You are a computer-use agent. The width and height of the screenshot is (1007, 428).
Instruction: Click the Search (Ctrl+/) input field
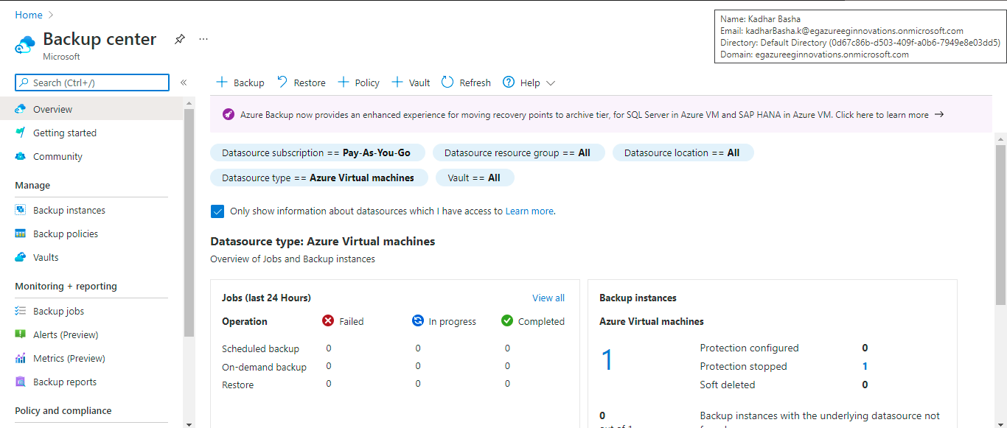point(92,83)
